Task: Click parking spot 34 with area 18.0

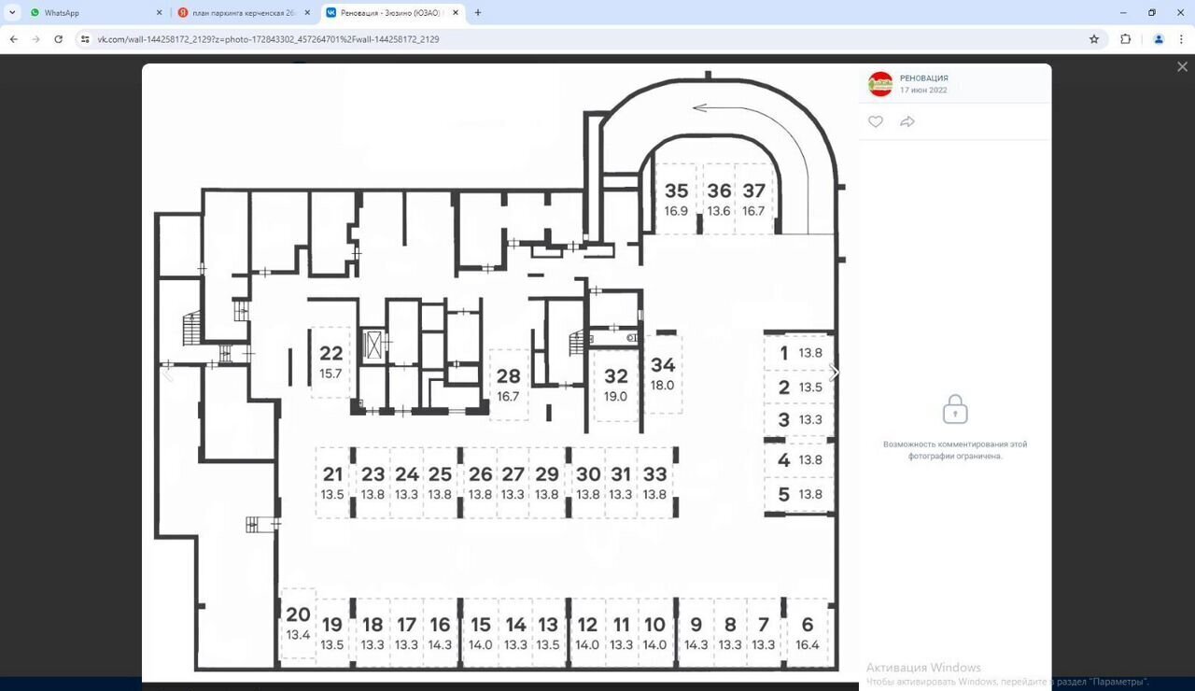Action: [663, 374]
